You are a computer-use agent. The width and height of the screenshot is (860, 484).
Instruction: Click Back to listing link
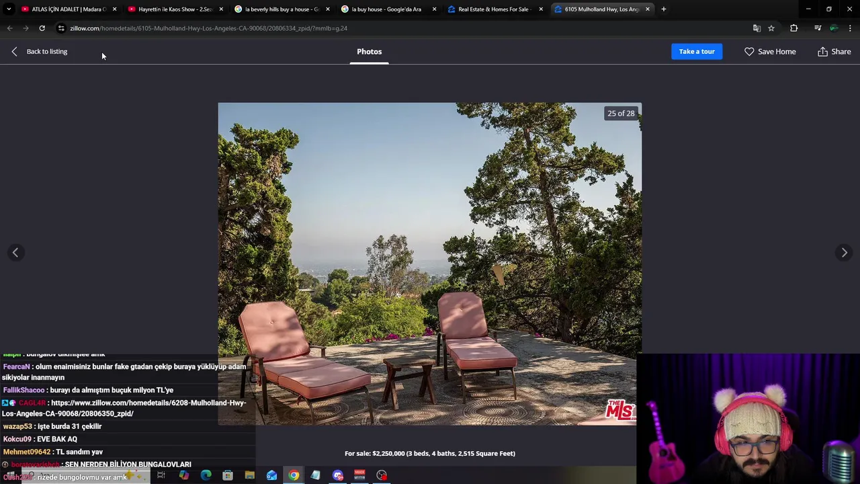coord(47,51)
